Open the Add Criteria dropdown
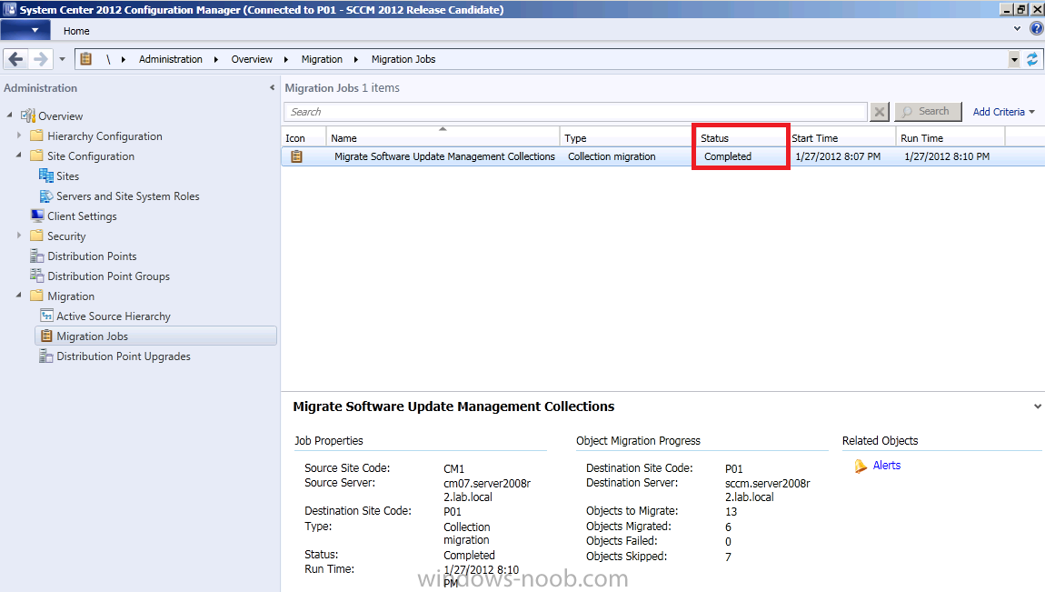 [x=1004, y=112]
